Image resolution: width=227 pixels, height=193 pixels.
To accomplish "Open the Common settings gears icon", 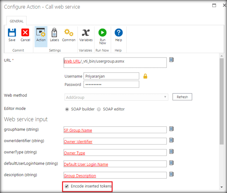I will point(69,33).
